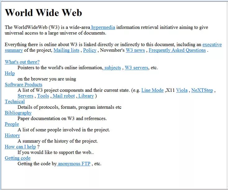Click text 'on the browser you are using'
228x190 pixels.
point(47,79)
